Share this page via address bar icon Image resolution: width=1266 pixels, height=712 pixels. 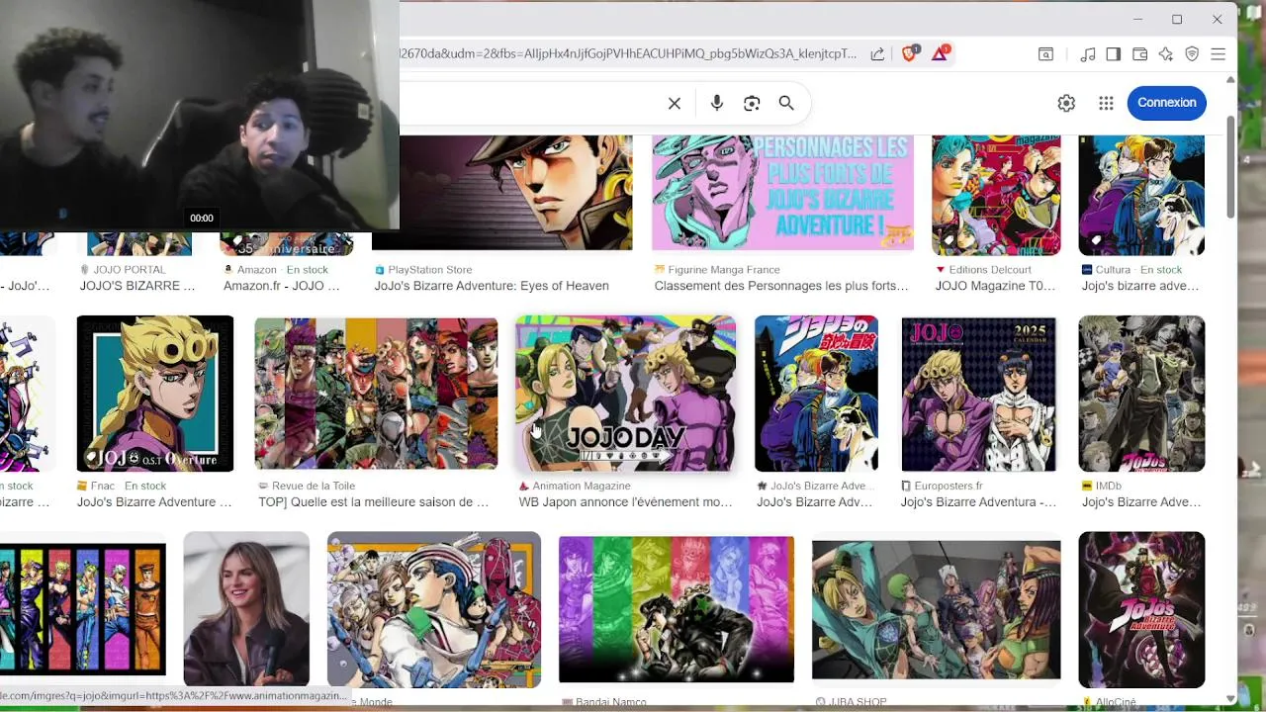point(877,54)
